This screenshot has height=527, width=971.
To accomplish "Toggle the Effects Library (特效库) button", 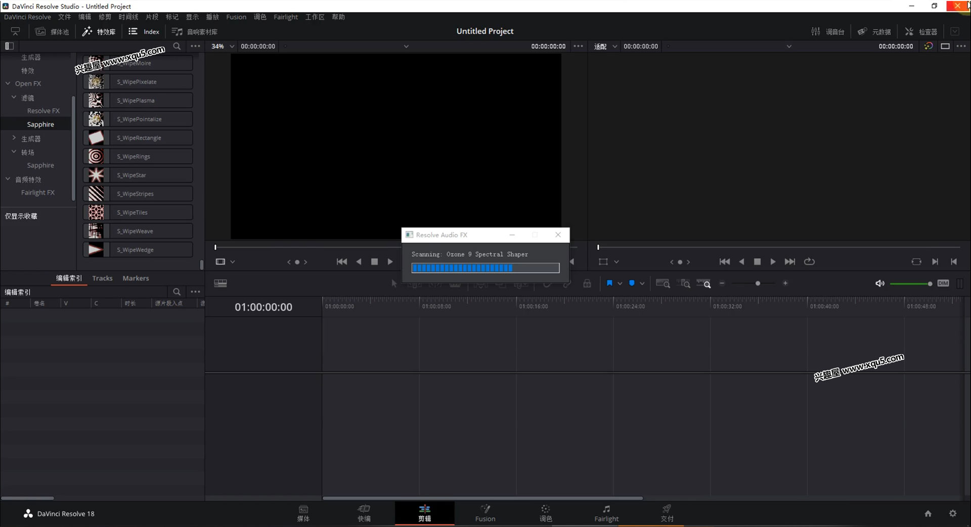I will click(x=99, y=31).
